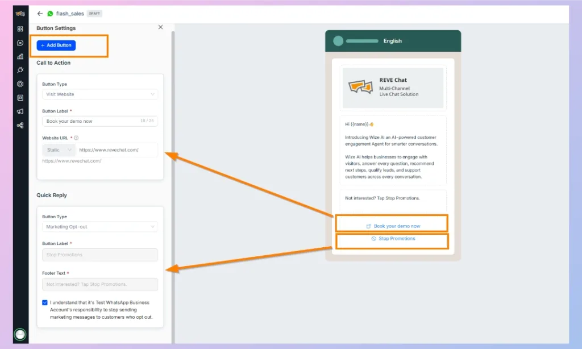This screenshot has width=582, height=349.
Task: Close the Button Settings panel
Action: (x=160, y=27)
